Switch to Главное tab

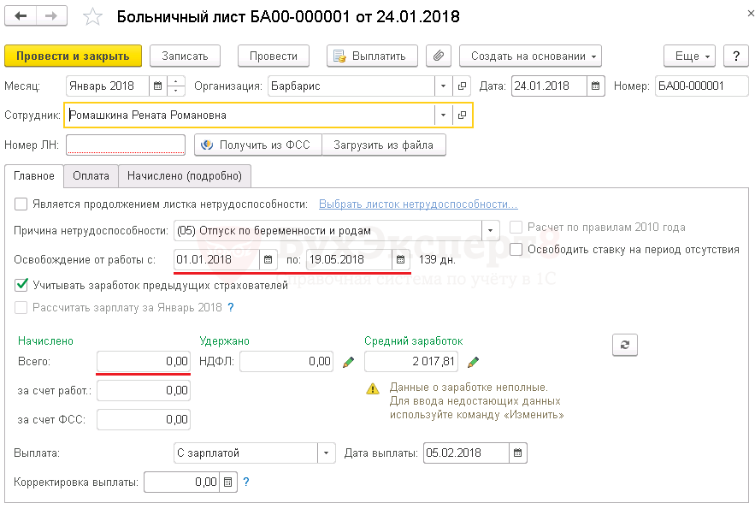click(x=34, y=175)
